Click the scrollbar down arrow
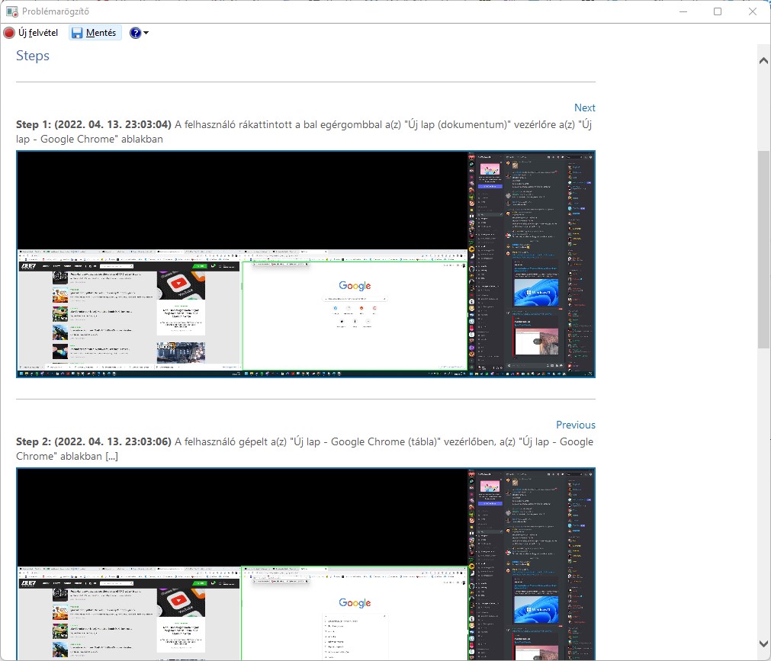Image resolution: width=771 pixels, height=661 pixels. [763, 644]
